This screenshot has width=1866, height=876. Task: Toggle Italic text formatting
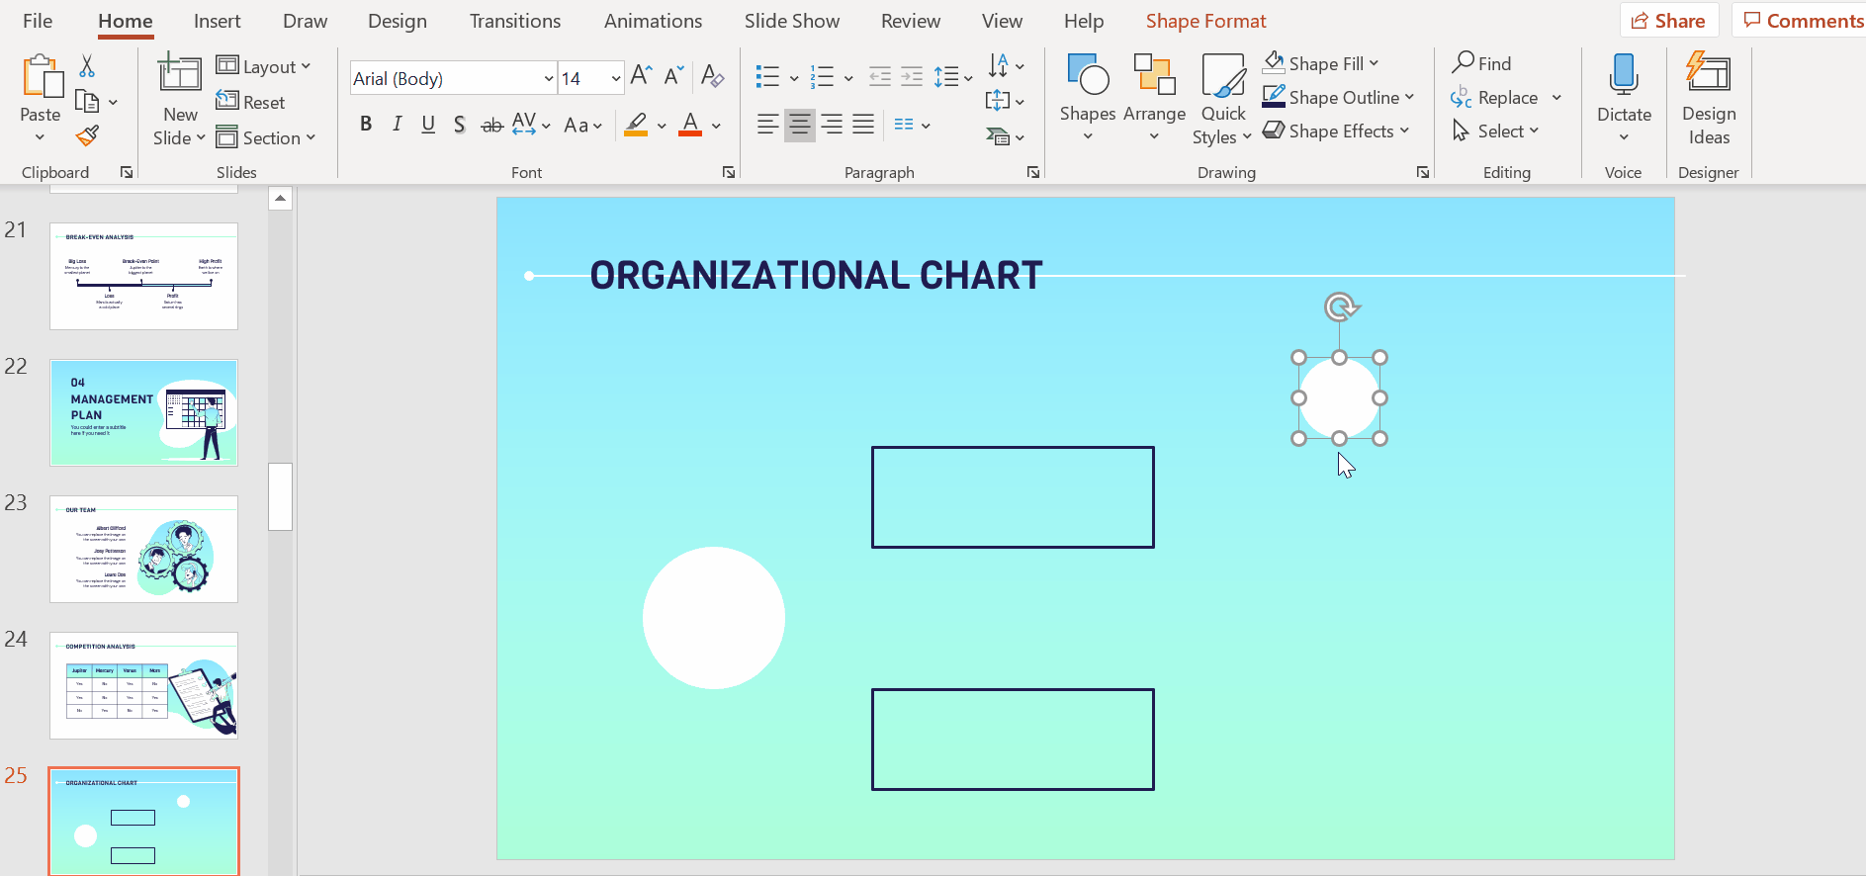pyautogui.click(x=397, y=125)
